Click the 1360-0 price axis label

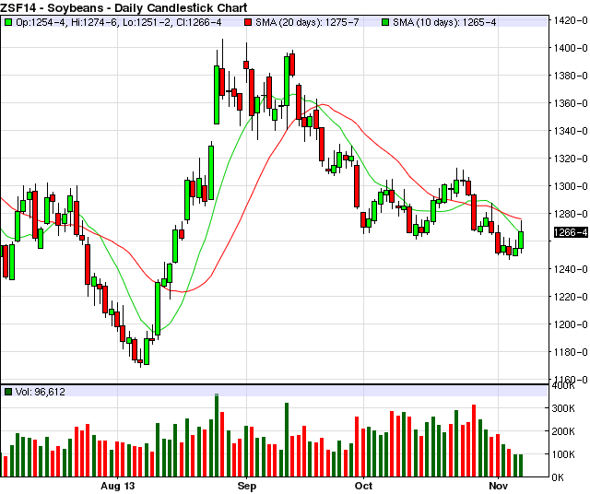[570, 103]
